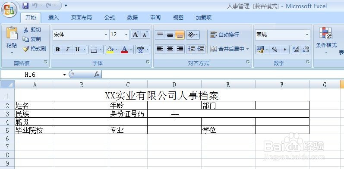
Task: Apply percent style
Action: pos(275,50)
